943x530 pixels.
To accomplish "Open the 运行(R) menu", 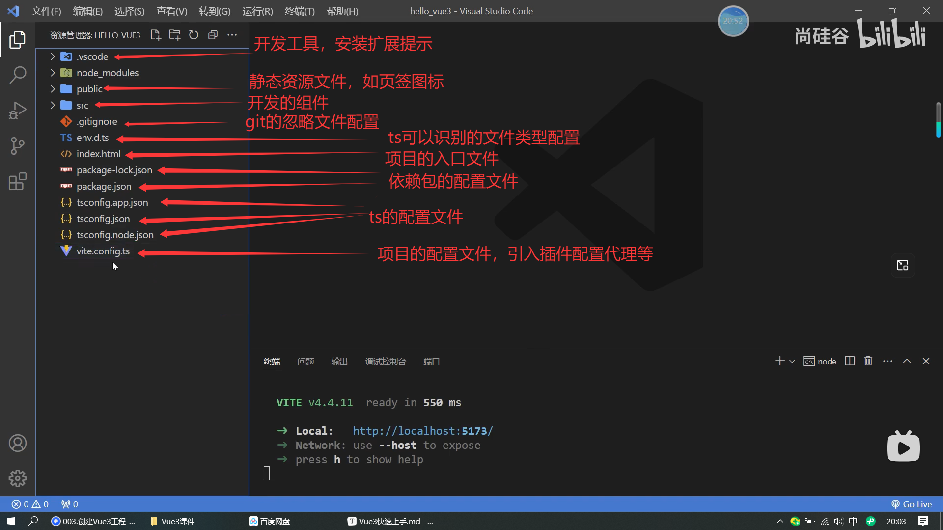I will pos(257,11).
